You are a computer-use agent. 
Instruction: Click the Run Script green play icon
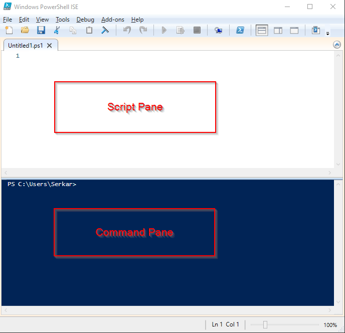click(x=163, y=30)
